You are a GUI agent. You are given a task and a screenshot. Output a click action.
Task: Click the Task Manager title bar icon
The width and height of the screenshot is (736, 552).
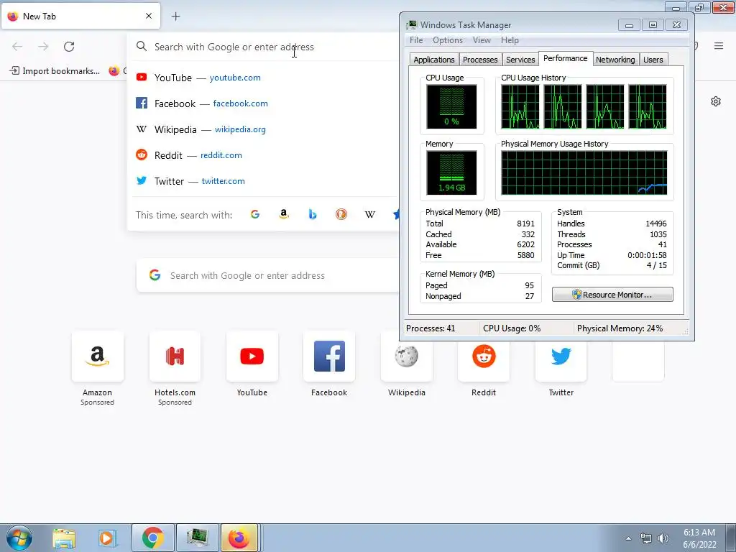tap(412, 25)
